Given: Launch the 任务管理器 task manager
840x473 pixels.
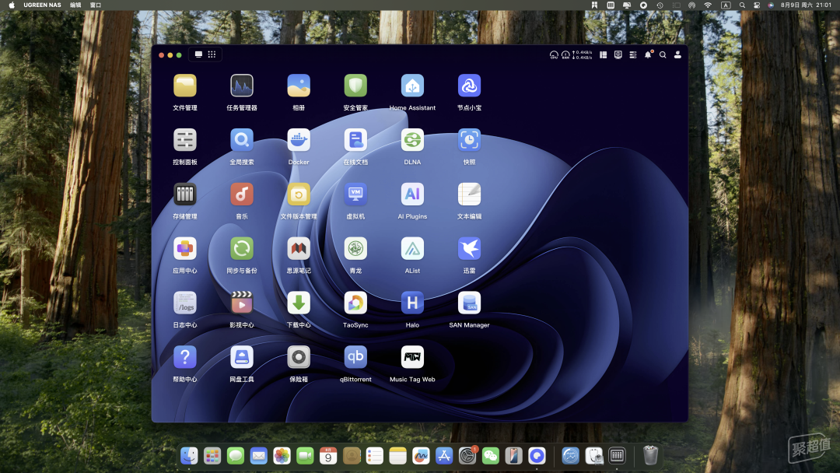Looking at the screenshot, I should [x=242, y=86].
